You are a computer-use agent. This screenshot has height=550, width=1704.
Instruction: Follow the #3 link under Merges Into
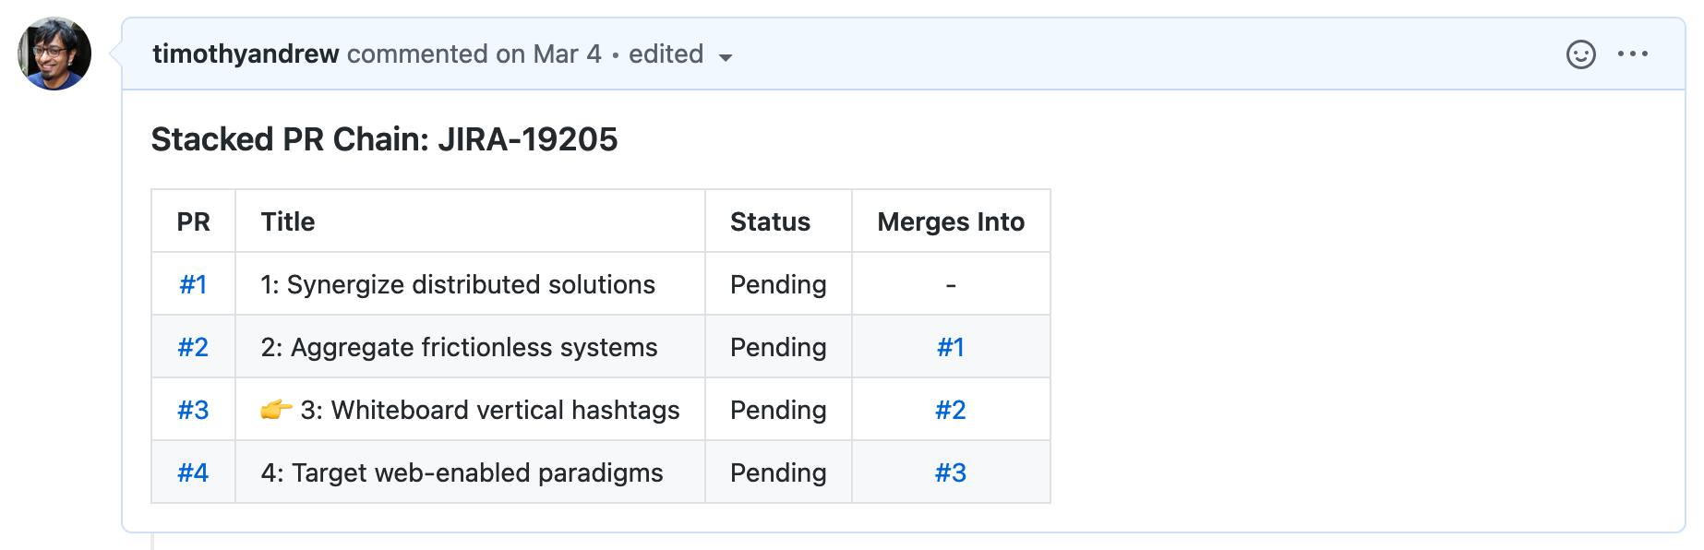(x=951, y=472)
